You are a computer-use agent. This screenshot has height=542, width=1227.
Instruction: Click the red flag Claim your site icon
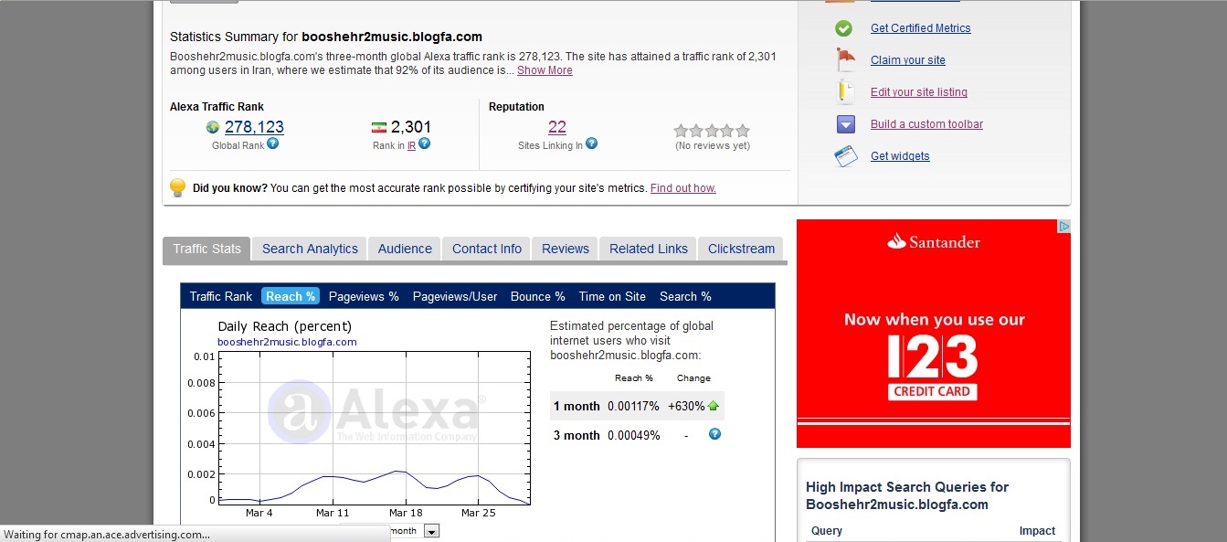pyautogui.click(x=845, y=60)
